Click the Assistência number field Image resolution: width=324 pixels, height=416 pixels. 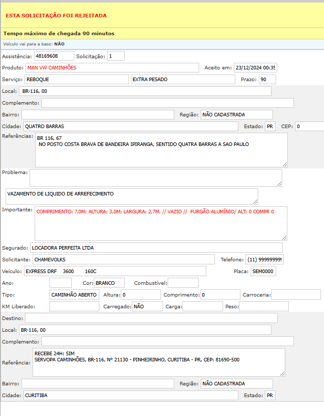[x=53, y=56]
